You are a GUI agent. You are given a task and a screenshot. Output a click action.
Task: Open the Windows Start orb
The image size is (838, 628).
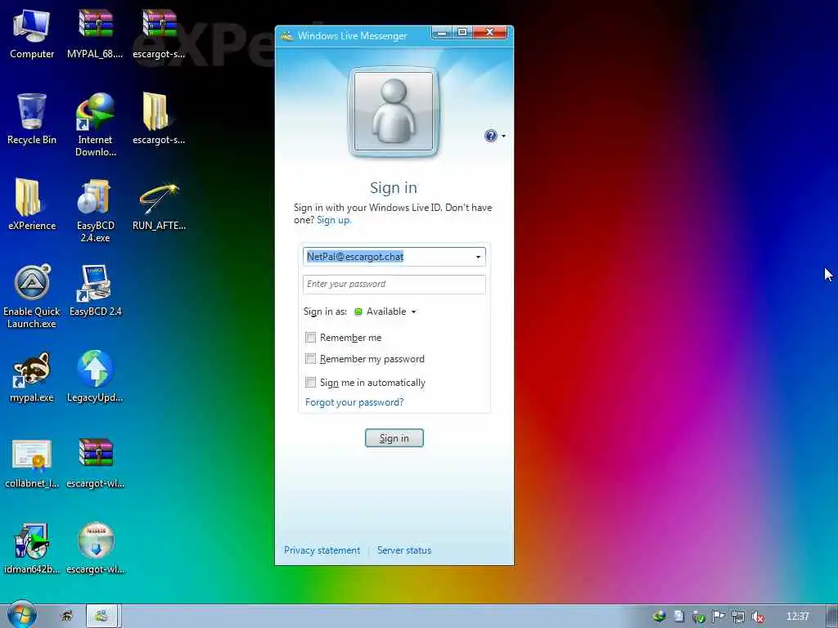[x=21, y=615]
